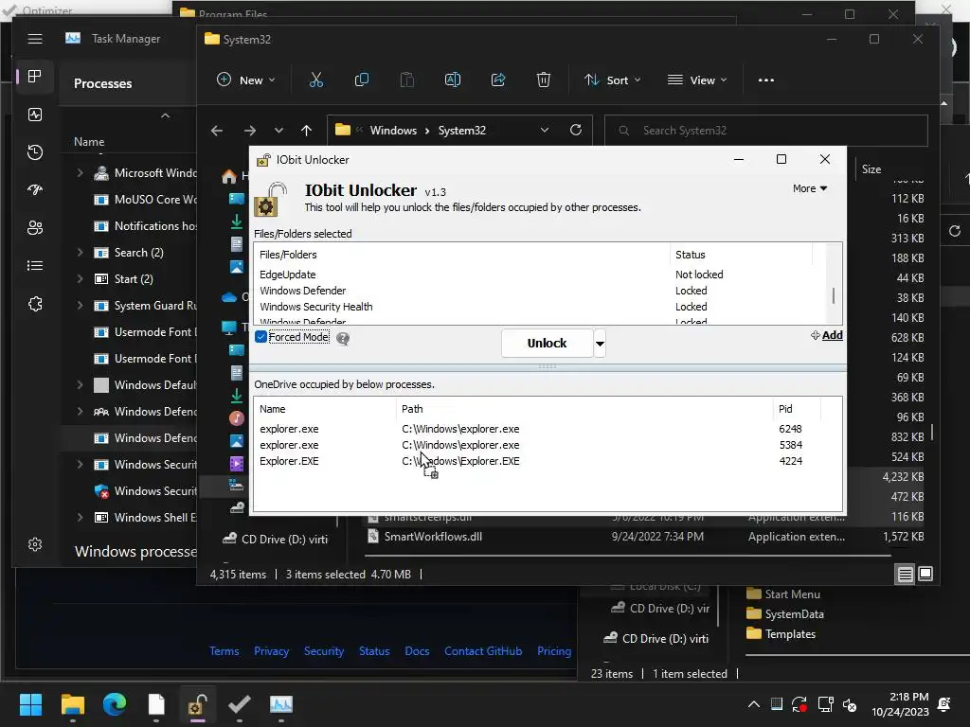Image resolution: width=970 pixels, height=727 pixels.
Task: Select the SmartWorkflows.dll file
Action: pos(433,537)
